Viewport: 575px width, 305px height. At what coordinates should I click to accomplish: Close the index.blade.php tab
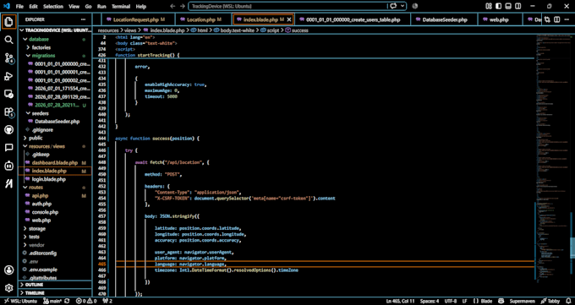click(288, 19)
